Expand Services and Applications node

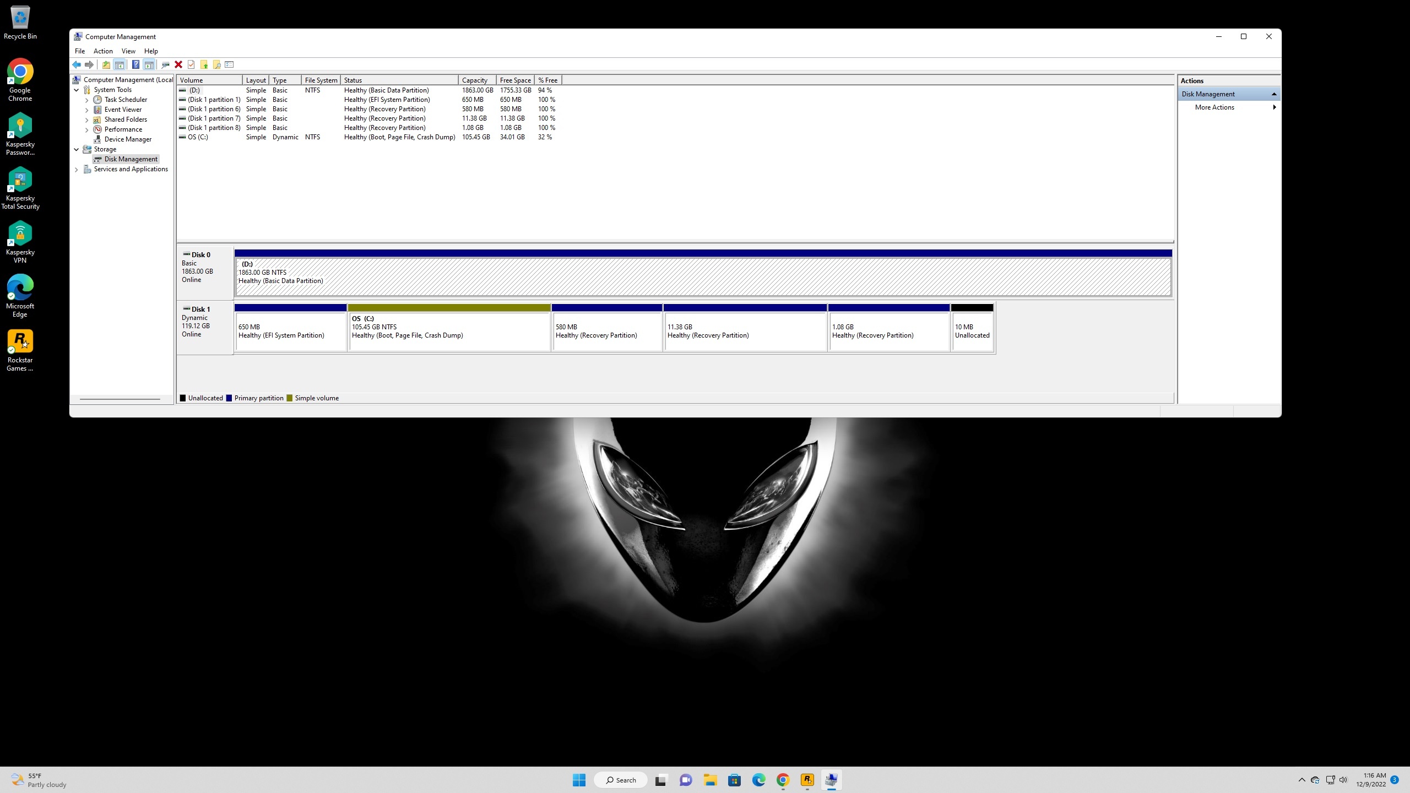coord(77,170)
